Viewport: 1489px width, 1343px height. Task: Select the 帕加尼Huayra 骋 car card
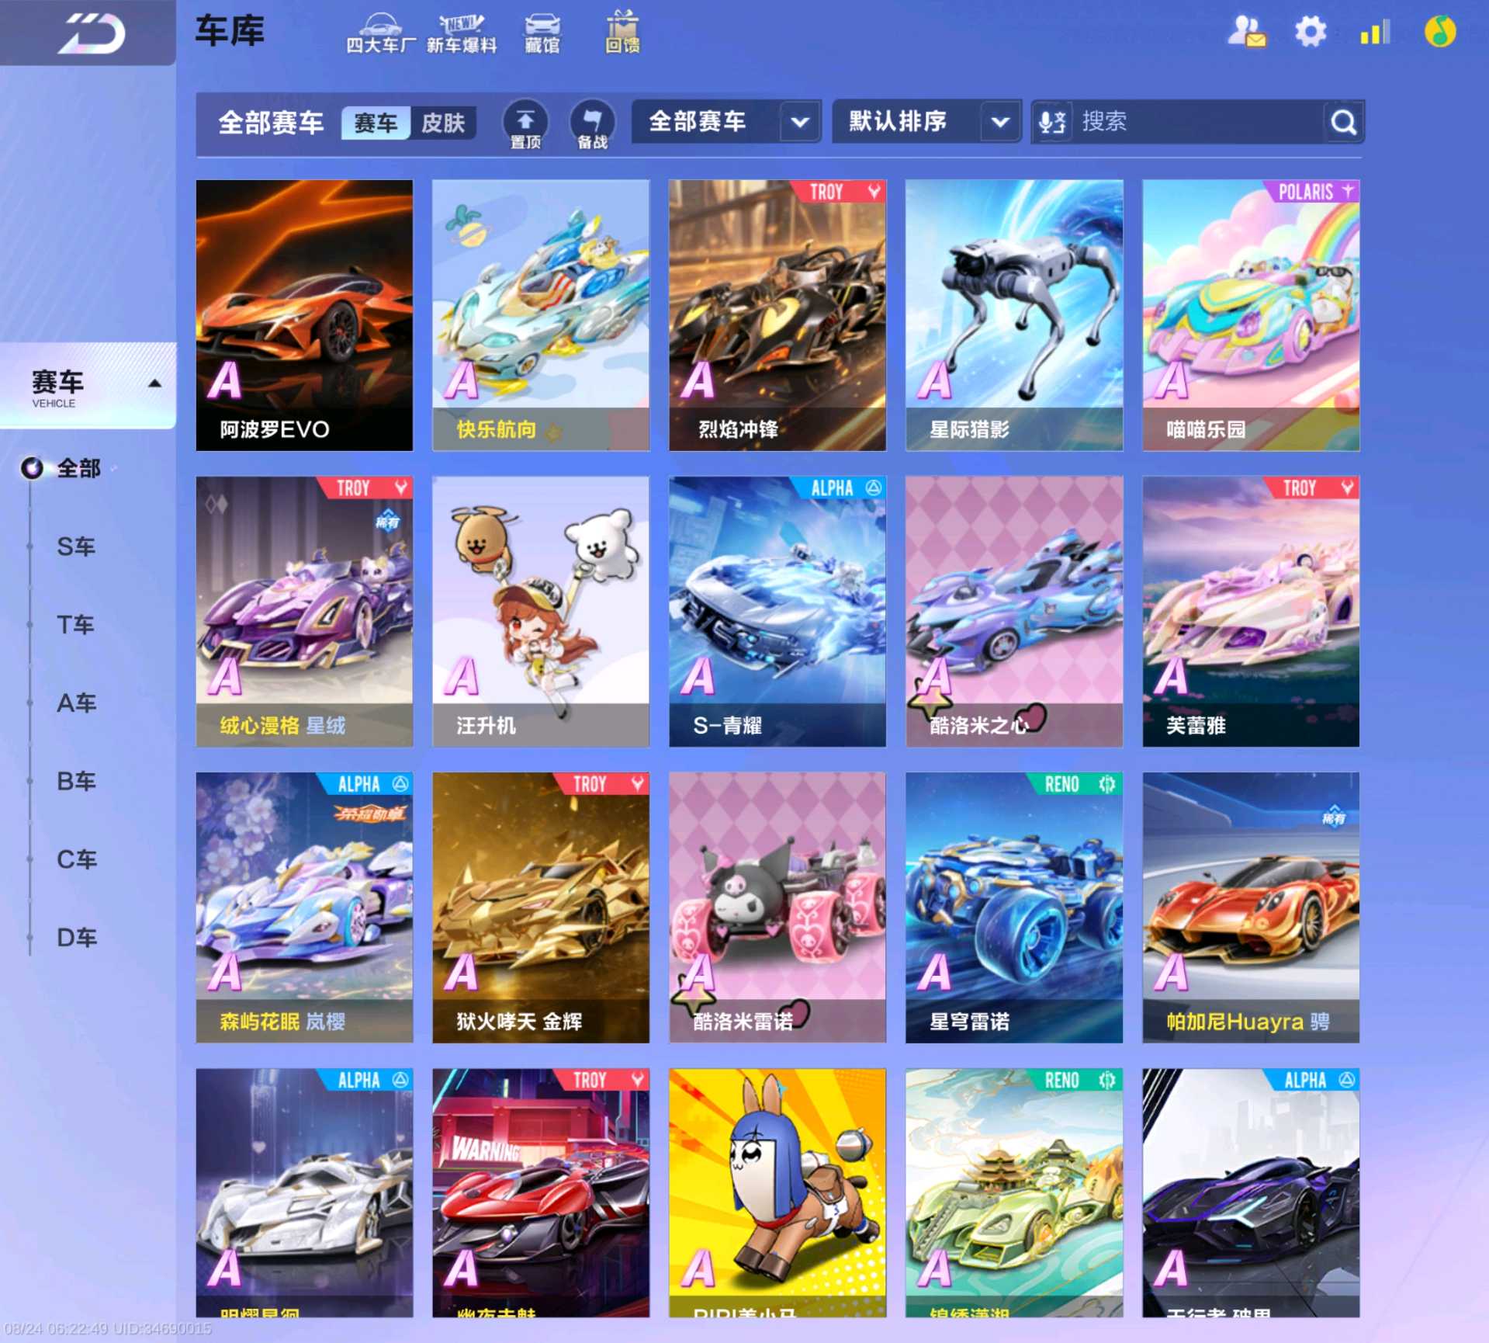1251,907
